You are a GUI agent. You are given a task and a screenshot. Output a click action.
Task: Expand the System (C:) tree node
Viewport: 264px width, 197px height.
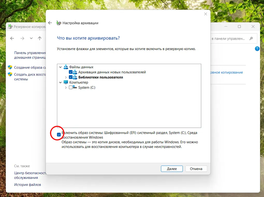[66, 88]
